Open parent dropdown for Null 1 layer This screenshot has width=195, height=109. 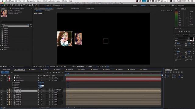coord(58,77)
